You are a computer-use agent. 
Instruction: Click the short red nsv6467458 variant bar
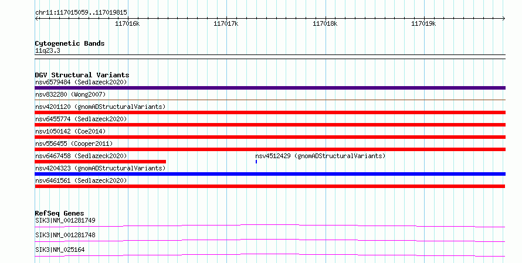point(100,162)
